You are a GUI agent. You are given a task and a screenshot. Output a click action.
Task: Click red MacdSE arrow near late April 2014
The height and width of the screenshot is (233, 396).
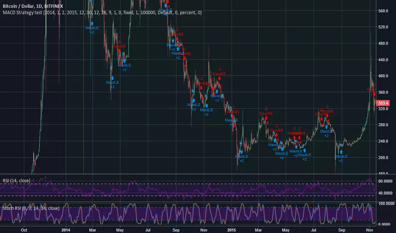click(x=119, y=51)
